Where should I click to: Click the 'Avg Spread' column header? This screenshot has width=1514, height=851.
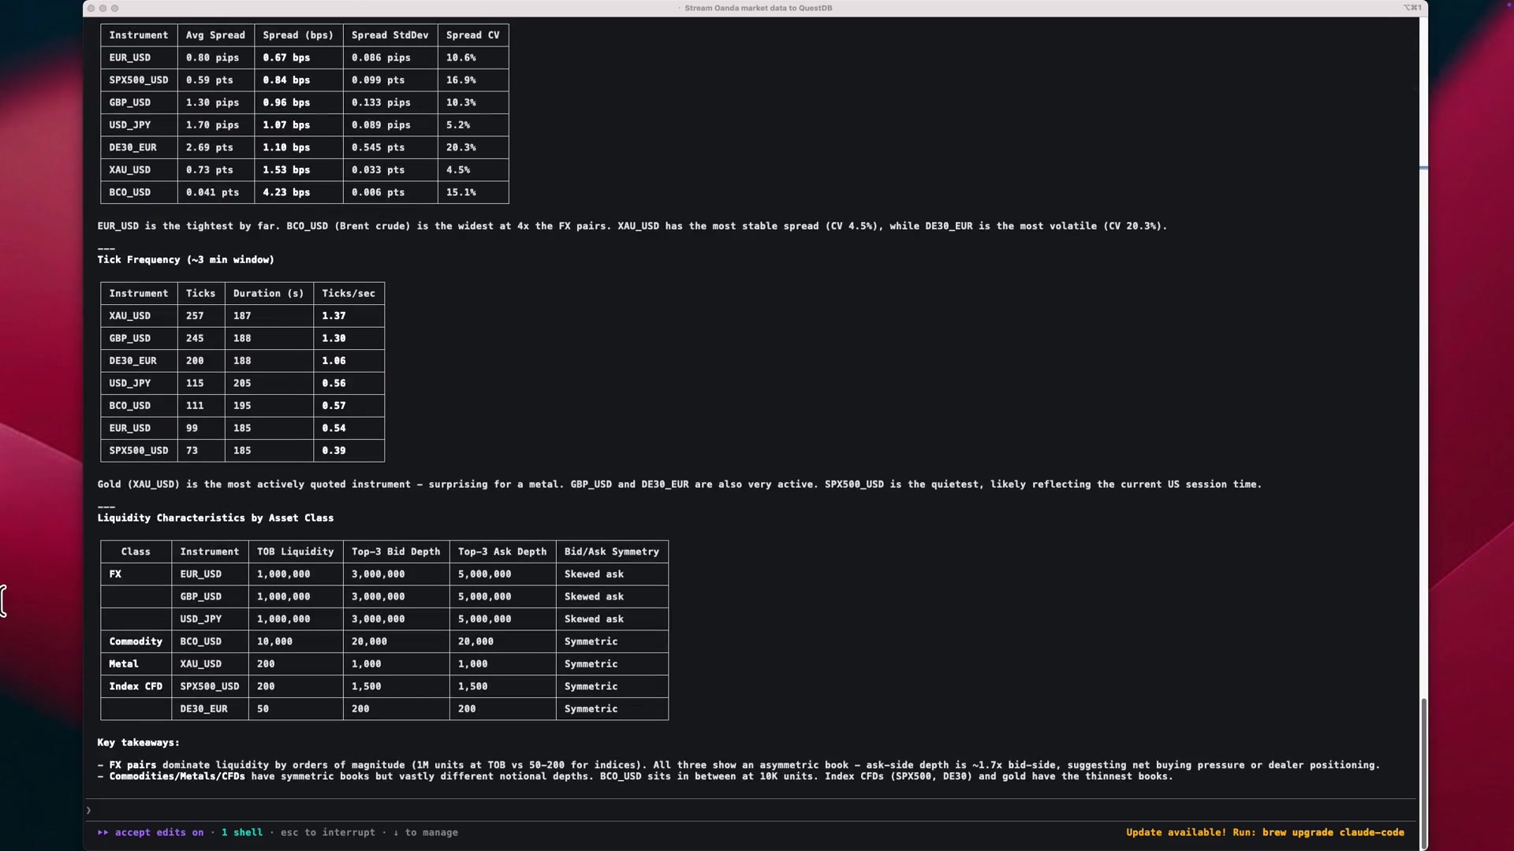tap(215, 35)
